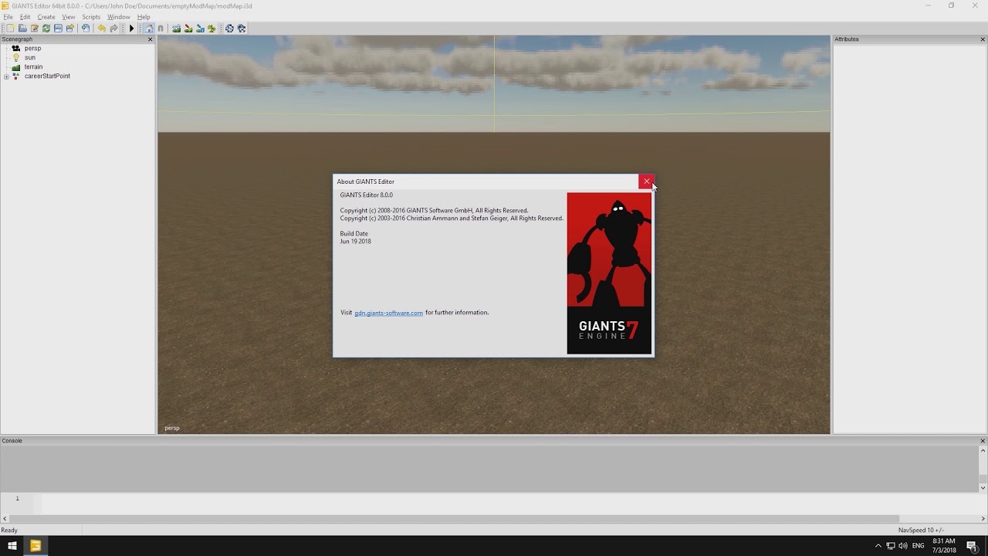Click the GIANTS Engine 7 logo image
The height and width of the screenshot is (556, 988).
click(x=609, y=273)
